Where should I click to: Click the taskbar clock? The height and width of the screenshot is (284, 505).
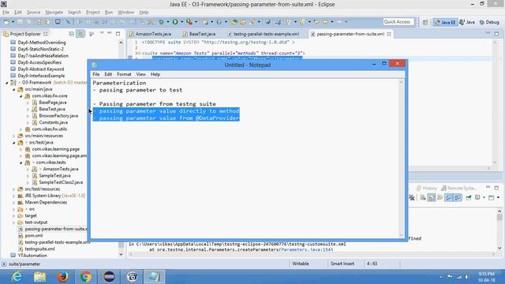[x=486, y=277]
